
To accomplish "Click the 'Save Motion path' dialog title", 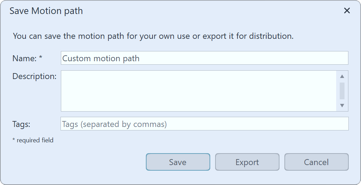I will tap(46, 11).
